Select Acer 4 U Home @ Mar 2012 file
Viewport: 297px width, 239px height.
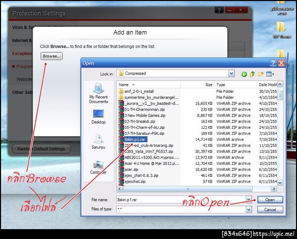148,163
